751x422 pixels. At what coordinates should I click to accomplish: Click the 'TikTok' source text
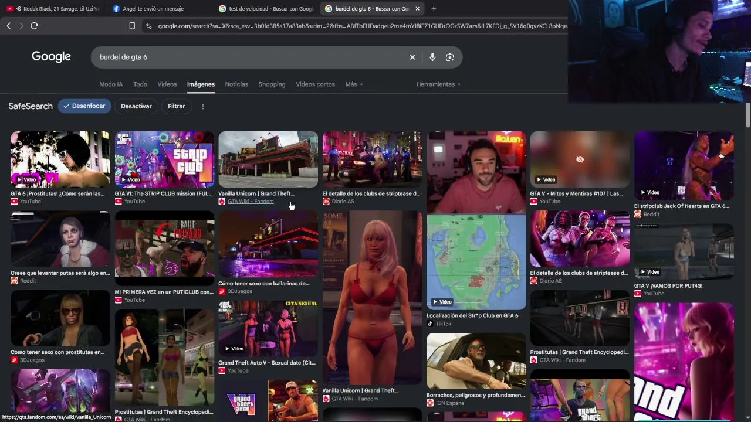(x=444, y=324)
